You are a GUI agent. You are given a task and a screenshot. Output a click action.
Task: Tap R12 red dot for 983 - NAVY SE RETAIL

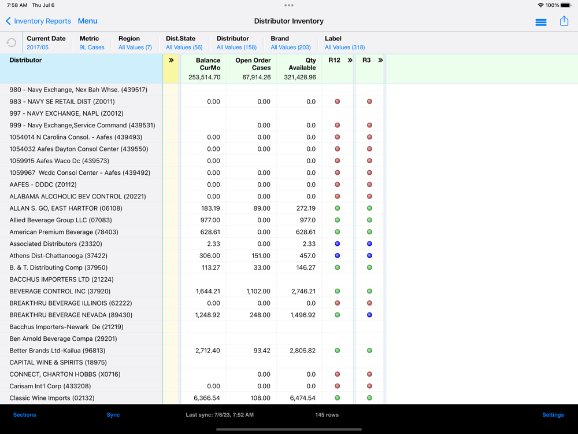click(338, 101)
